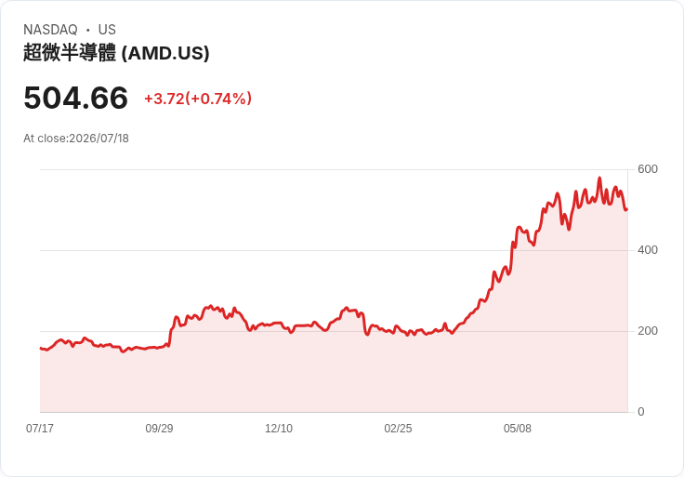Viewport: 684px width, 477px height.
Task: Click the 504.66 price figure
Action: point(75,98)
